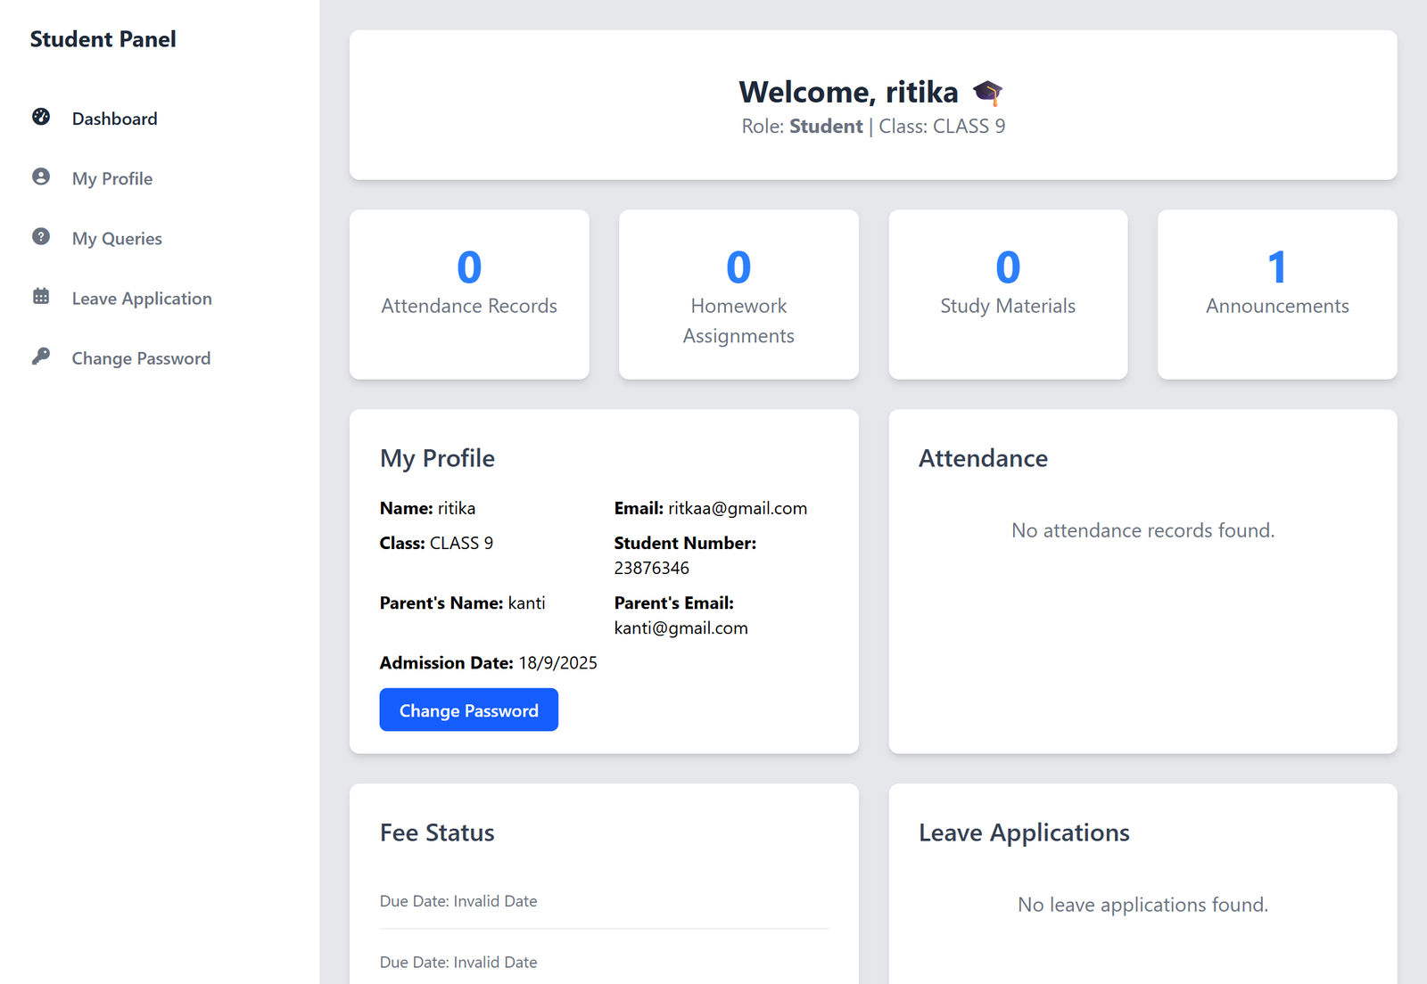Viewport: 1427px width, 984px height.
Task: Click the Fee Status section heading
Action: click(436, 832)
